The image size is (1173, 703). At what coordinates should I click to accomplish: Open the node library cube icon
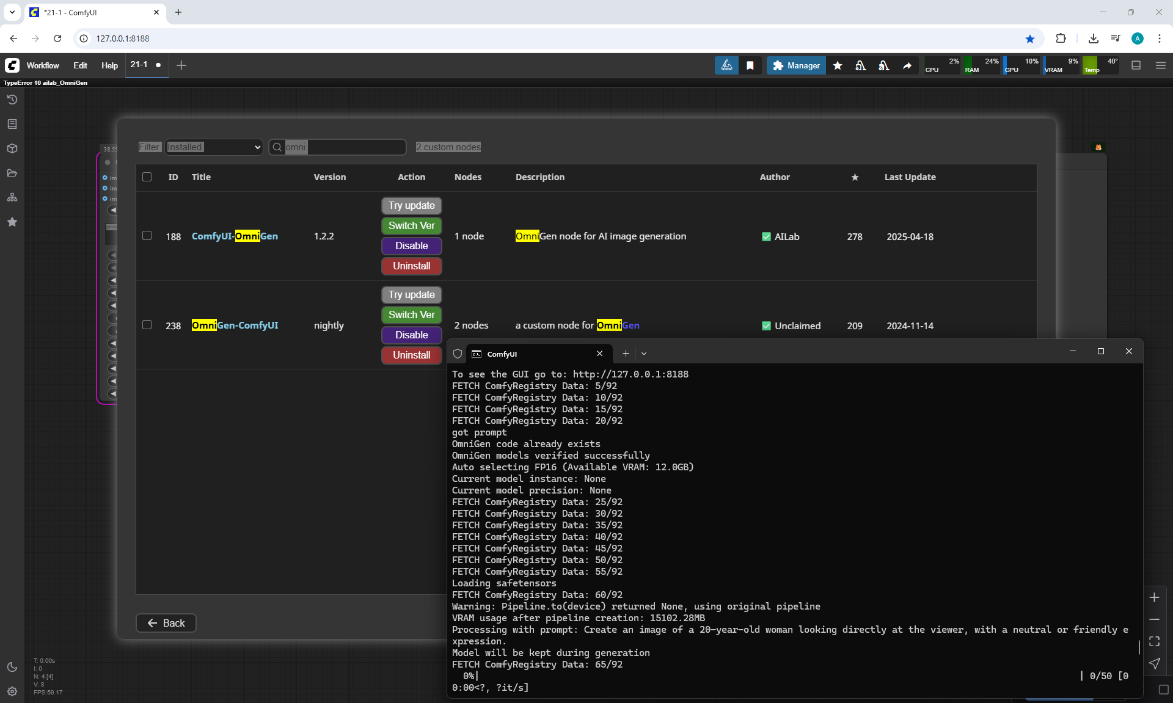click(12, 148)
